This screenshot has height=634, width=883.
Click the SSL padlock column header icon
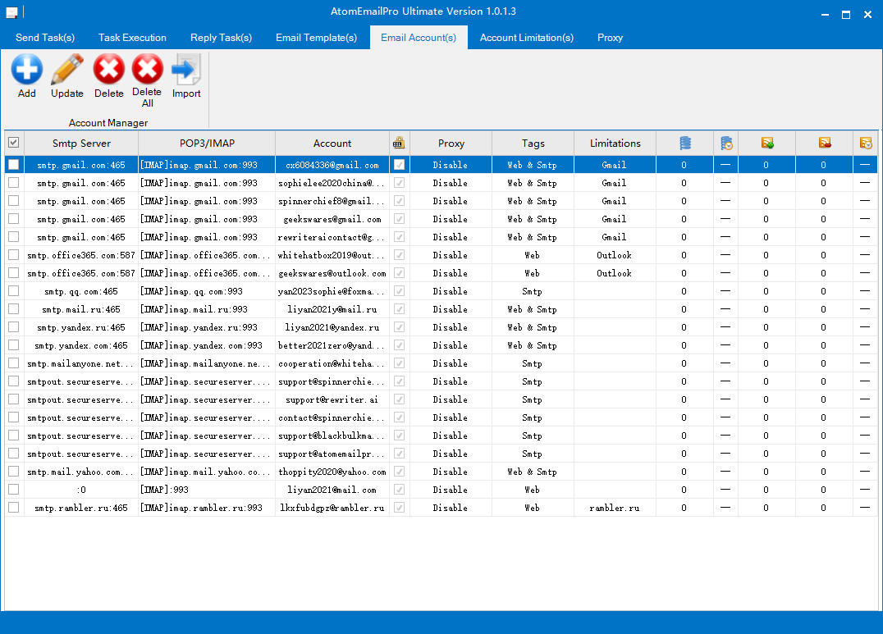(x=399, y=143)
